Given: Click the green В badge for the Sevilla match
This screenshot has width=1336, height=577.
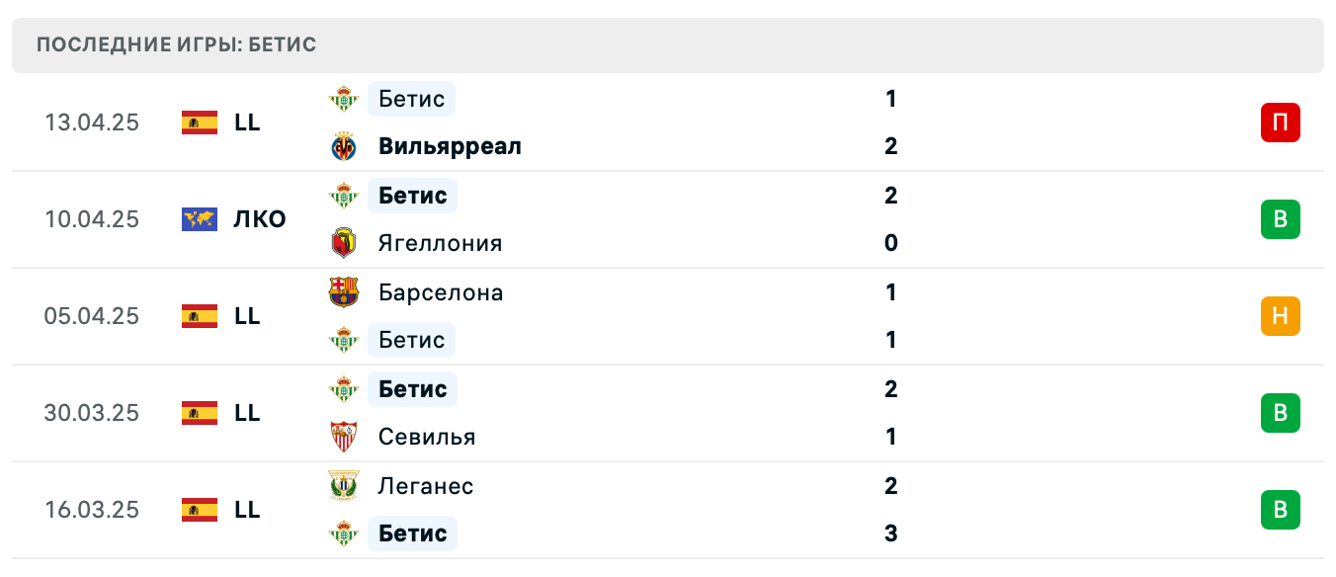Looking at the screenshot, I should [x=1281, y=413].
